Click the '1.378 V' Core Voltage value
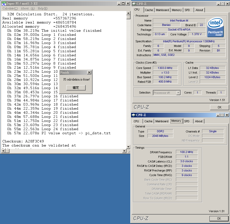The height and width of the screenshot is (224, 230). pyautogui.click(x=197, y=34)
